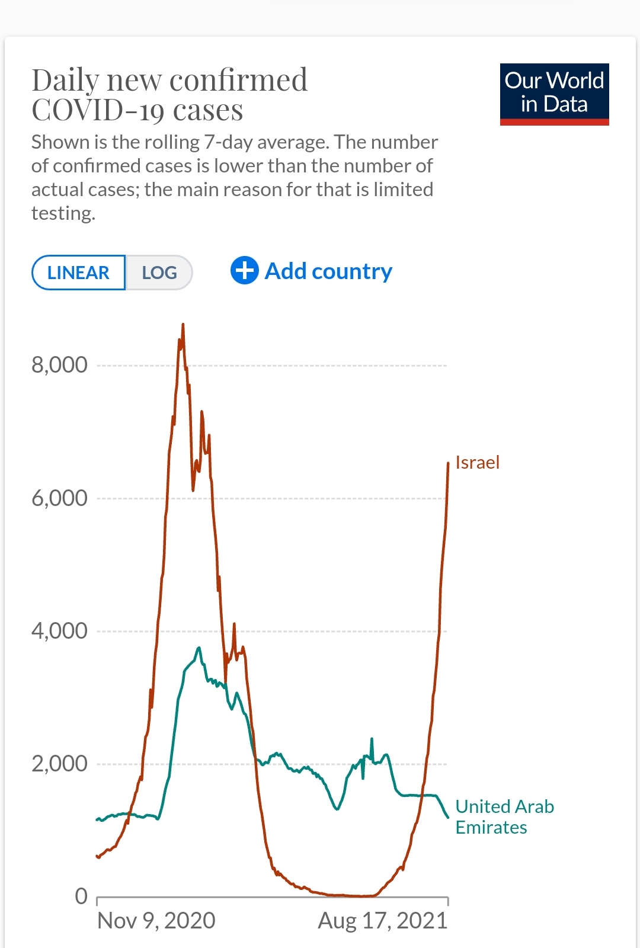This screenshot has height=948, width=640.
Task: Select the Israel line label
Action: [x=477, y=462]
